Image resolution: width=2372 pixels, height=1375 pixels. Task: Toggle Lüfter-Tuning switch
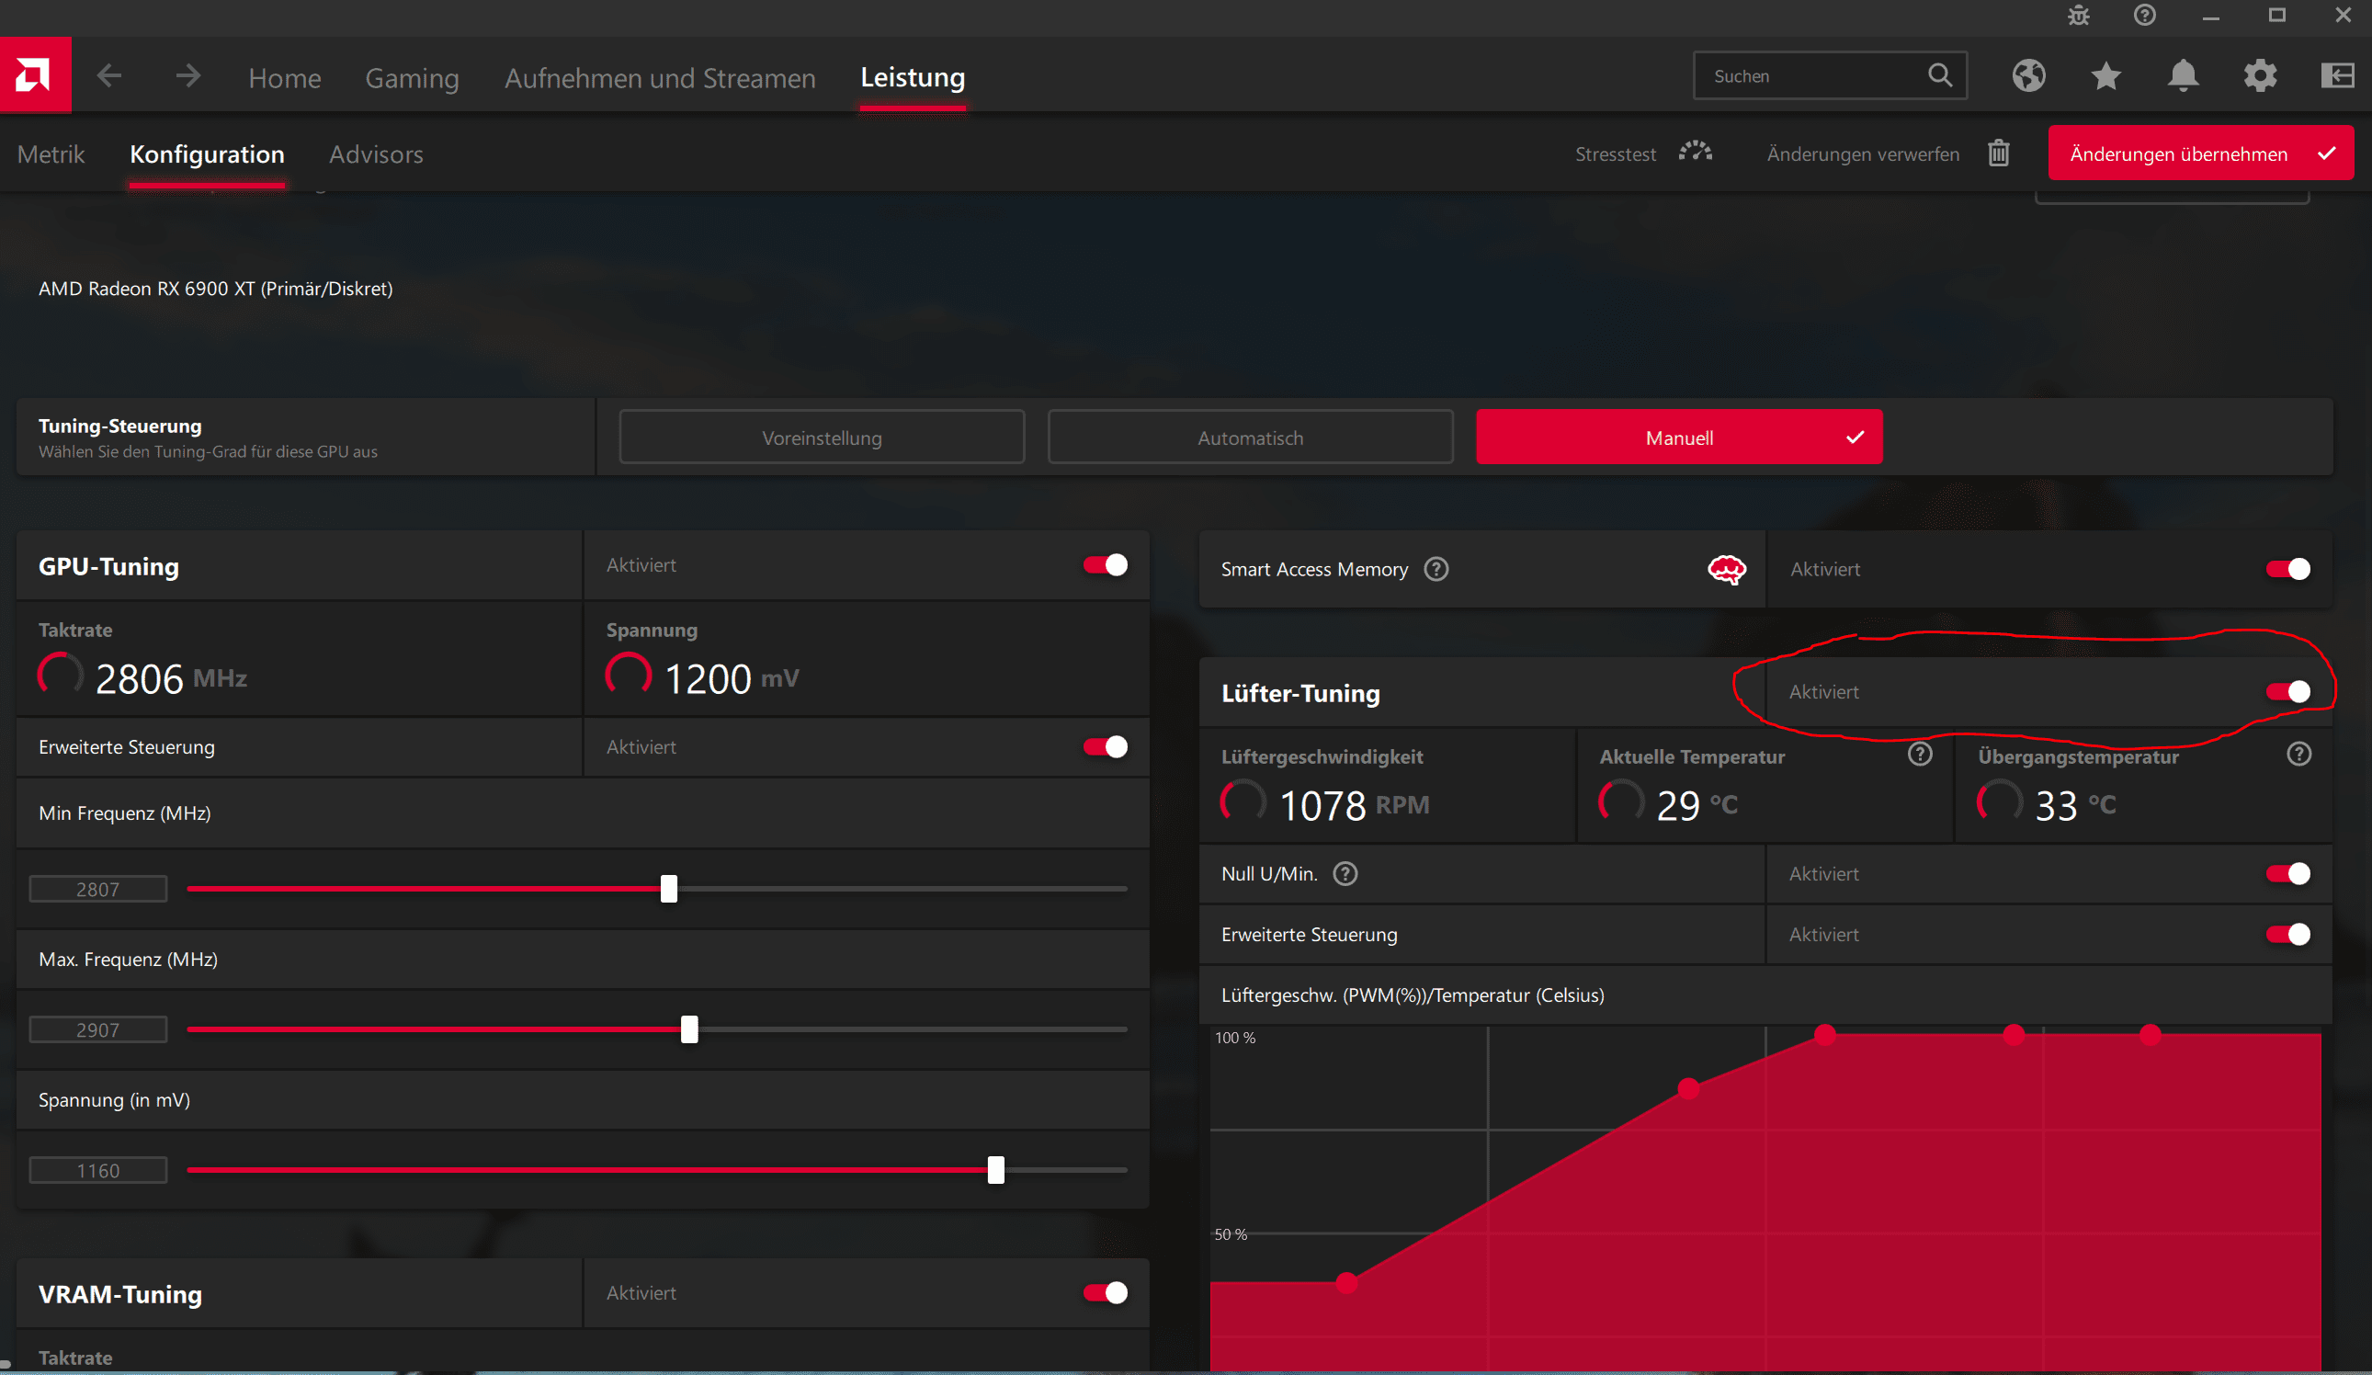[2287, 692]
